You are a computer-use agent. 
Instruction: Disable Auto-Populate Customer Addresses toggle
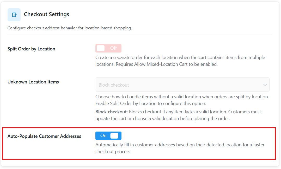coord(108,135)
